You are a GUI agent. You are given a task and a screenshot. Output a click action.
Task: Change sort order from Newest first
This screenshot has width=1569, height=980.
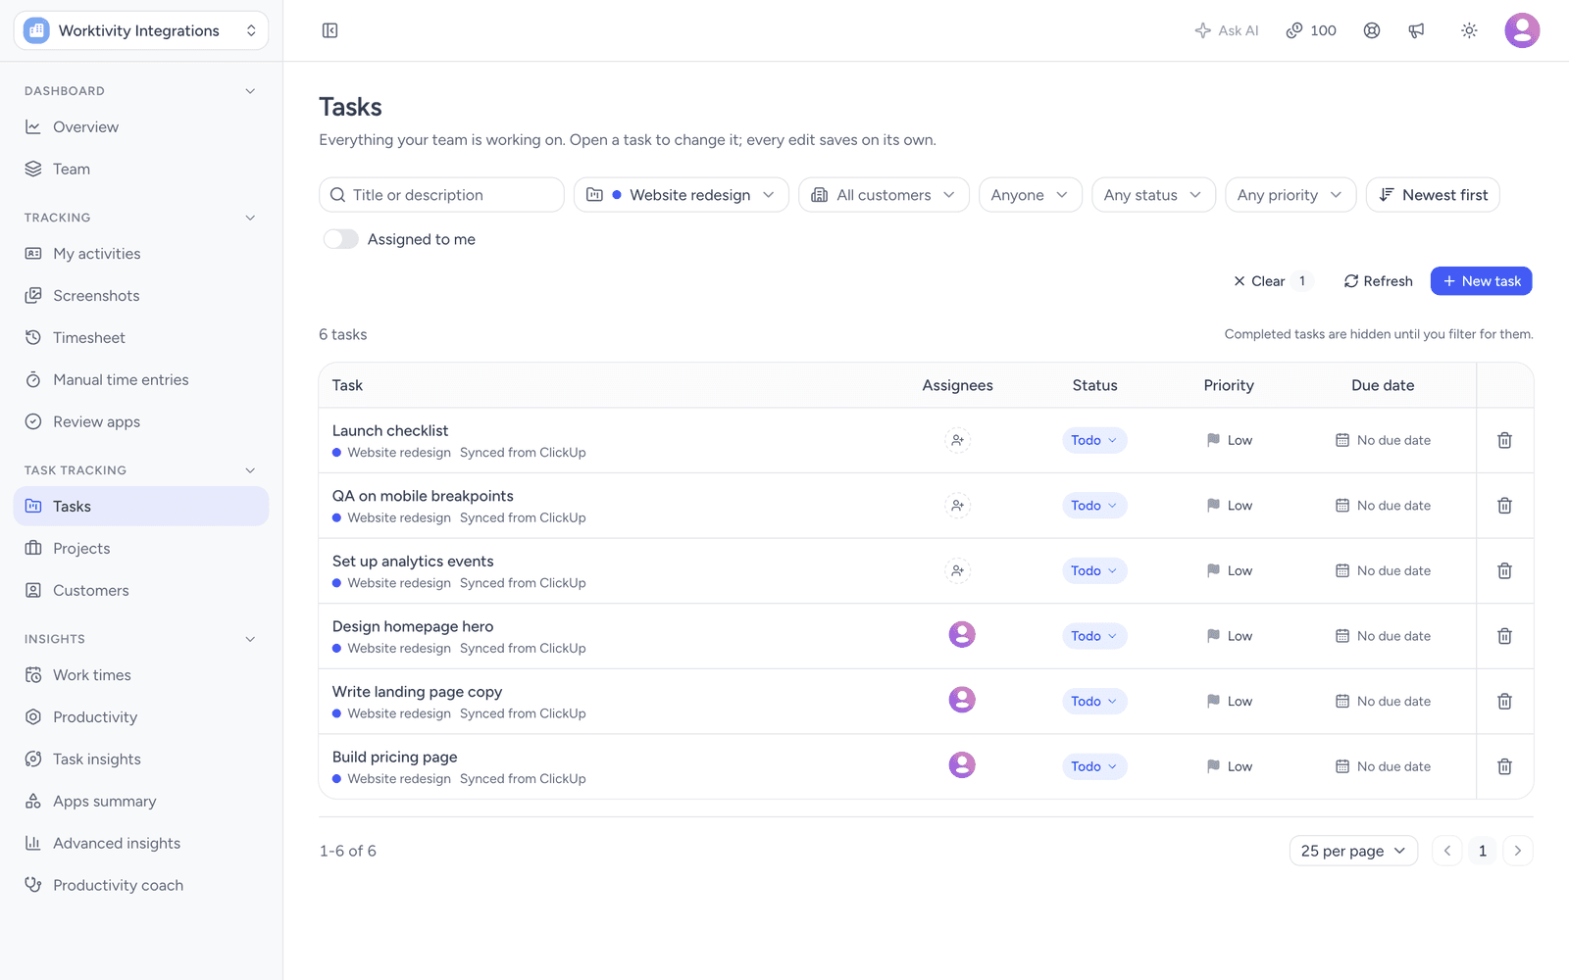point(1433,195)
